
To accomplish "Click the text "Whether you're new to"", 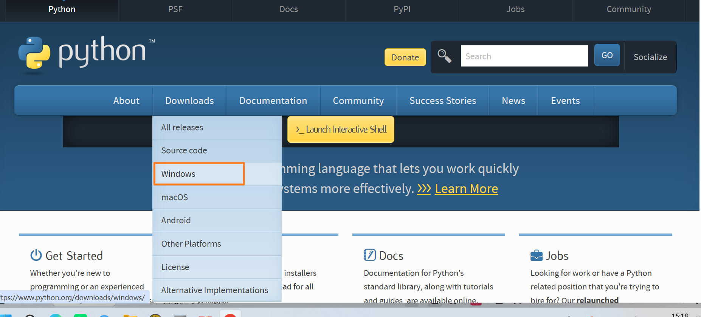I will coord(70,273).
